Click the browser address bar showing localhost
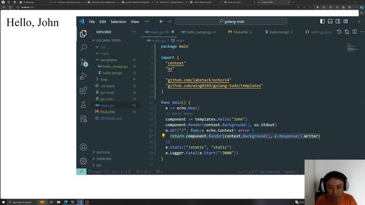The width and height of the screenshot is (365, 205). (x=156, y=7)
